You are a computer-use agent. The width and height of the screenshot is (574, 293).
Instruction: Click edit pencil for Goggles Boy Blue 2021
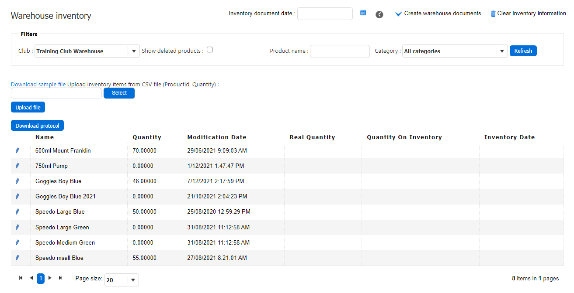(17, 196)
